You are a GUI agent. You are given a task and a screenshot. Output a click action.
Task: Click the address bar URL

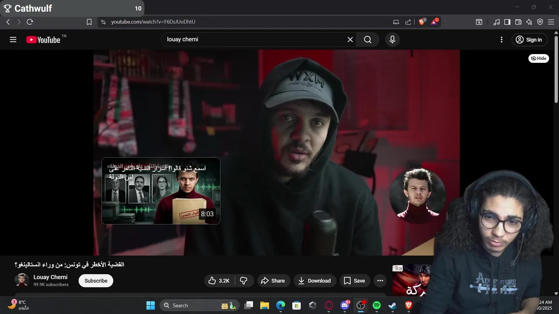[x=153, y=22]
